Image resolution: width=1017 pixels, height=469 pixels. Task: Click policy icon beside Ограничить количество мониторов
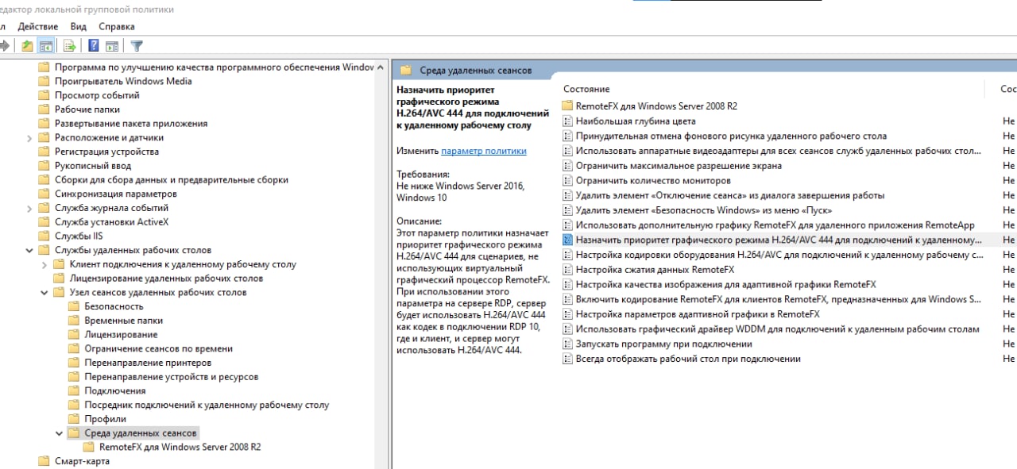pyautogui.click(x=567, y=180)
